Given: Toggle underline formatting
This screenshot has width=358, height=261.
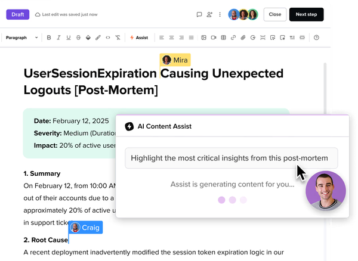Looking at the screenshot, I should click(x=69, y=38).
